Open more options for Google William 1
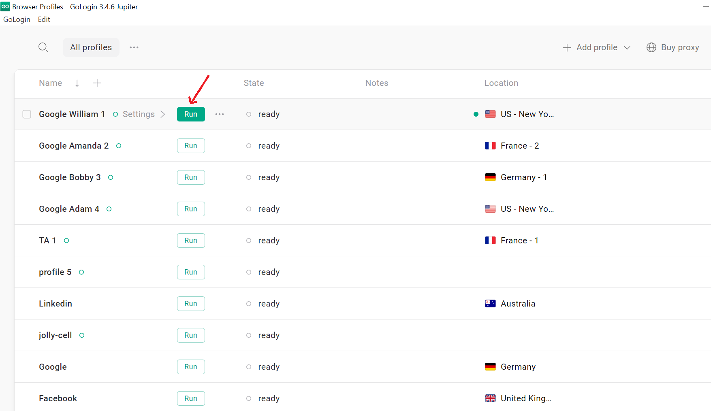The width and height of the screenshot is (711, 411). pos(220,114)
